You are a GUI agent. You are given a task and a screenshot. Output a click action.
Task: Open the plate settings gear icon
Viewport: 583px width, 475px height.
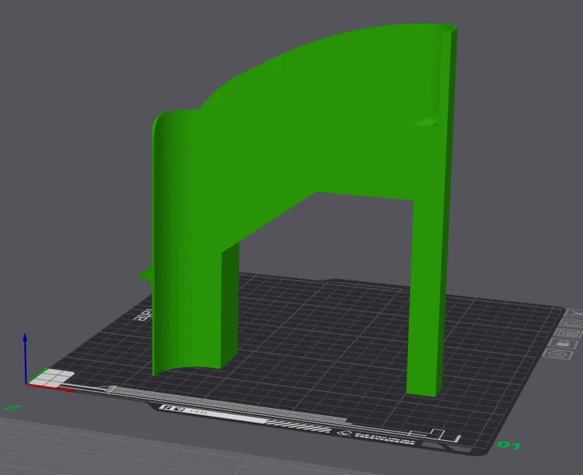[x=557, y=354]
